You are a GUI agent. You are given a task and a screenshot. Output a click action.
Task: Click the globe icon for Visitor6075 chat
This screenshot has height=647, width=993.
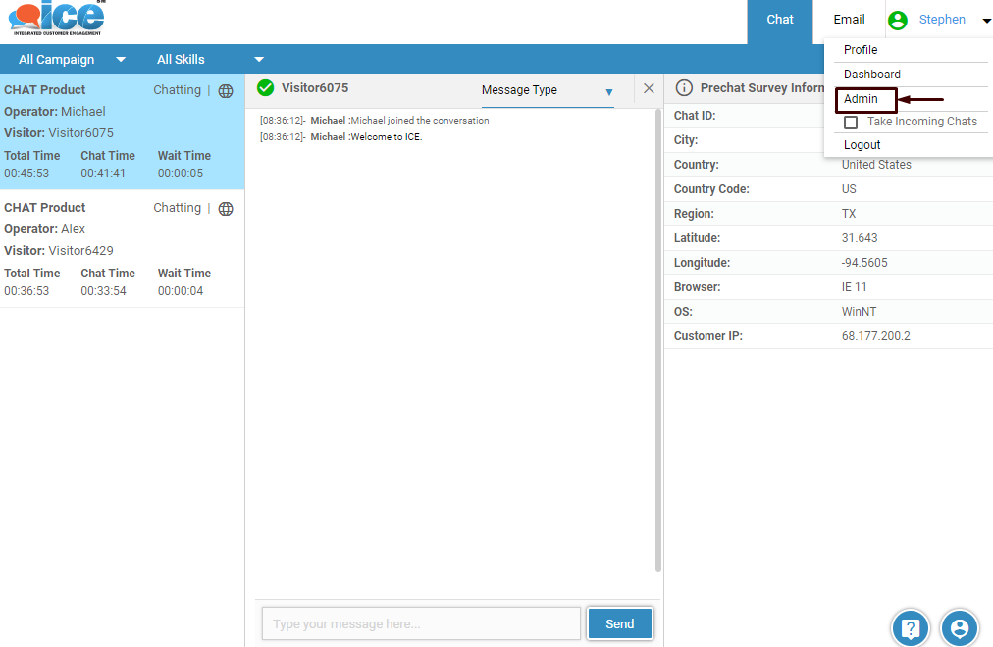[x=226, y=91]
